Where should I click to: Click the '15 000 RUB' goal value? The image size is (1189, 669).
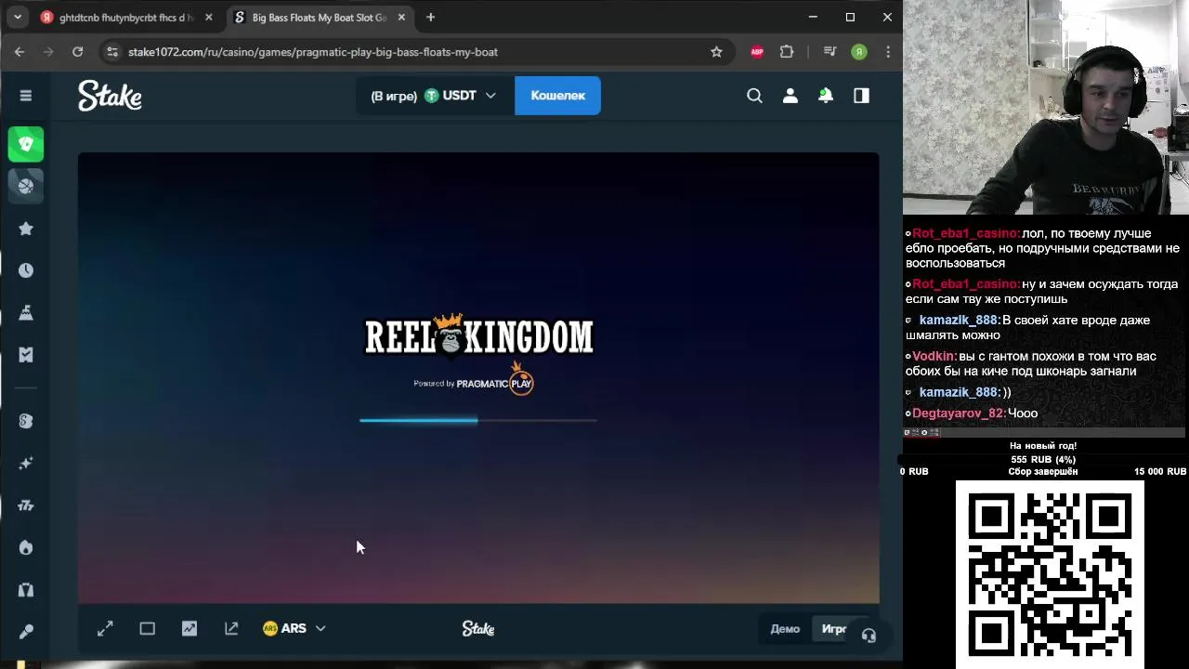click(1160, 472)
